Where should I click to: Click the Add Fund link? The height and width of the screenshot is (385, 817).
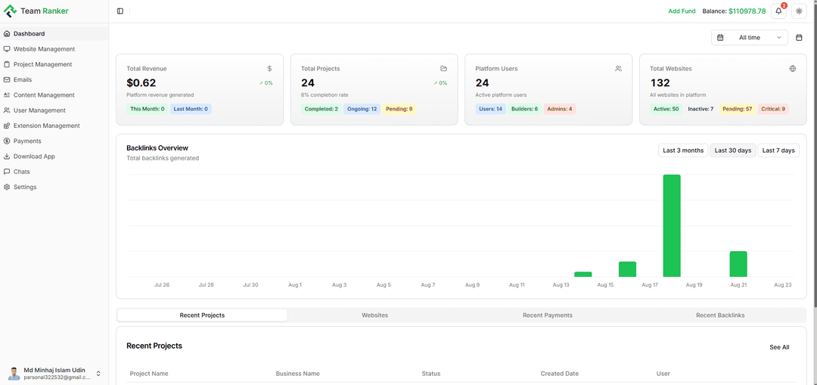pos(682,11)
